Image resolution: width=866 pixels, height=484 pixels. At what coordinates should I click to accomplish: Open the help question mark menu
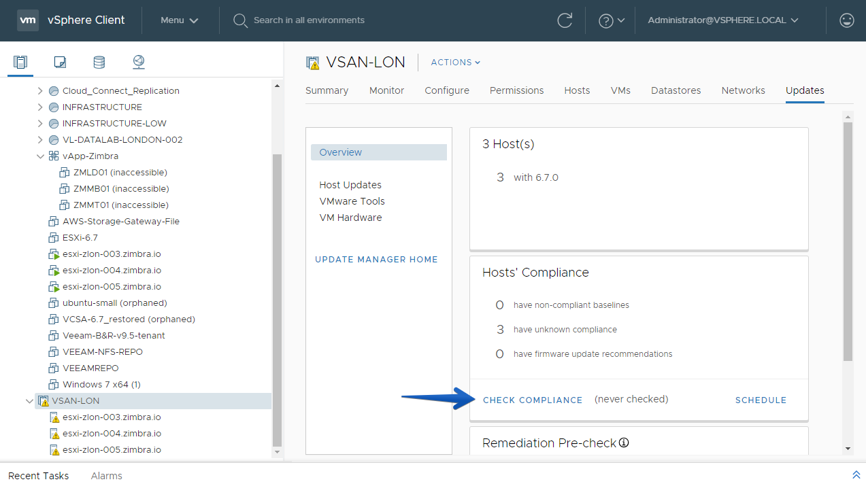(612, 20)
